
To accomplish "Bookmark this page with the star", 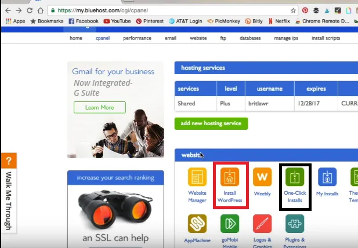I will pyautogui.click(x=293, y=10).
